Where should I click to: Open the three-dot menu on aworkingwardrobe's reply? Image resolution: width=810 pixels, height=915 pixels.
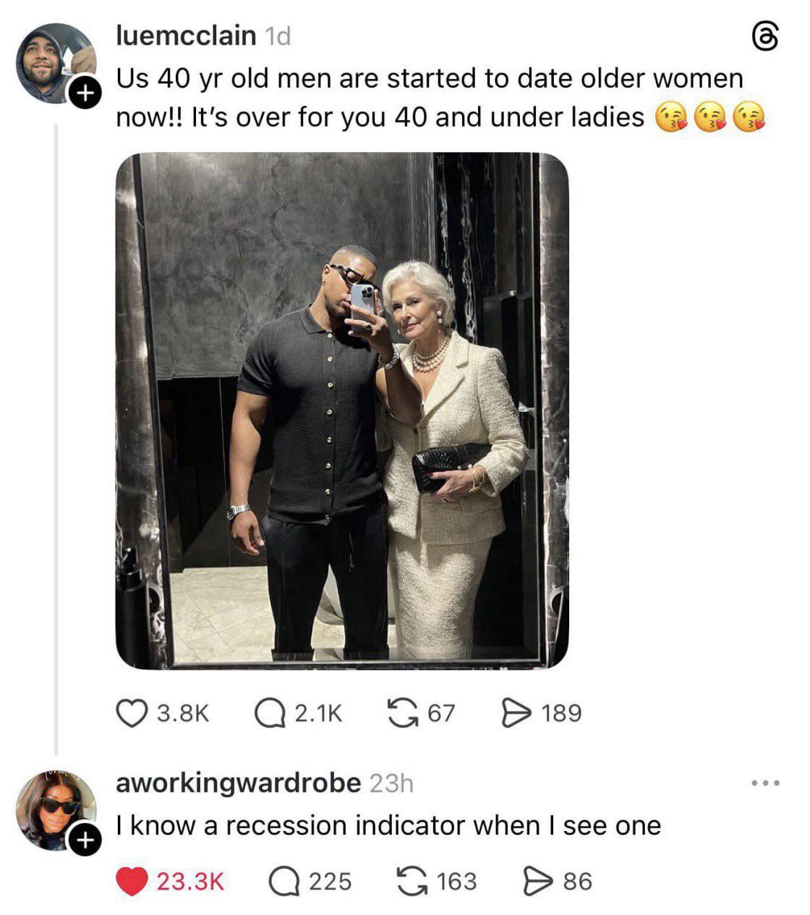coord(766,783)
